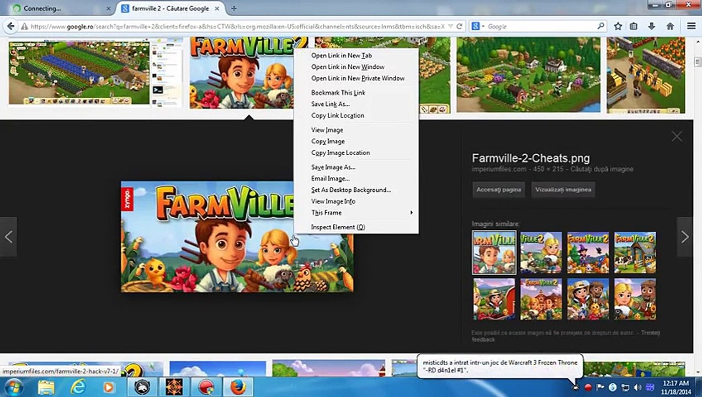The width and height of the screenshot is (702, 397).
Task: Click the taskbar clock showing 12:17 AM
Action: tap(676, 387)
